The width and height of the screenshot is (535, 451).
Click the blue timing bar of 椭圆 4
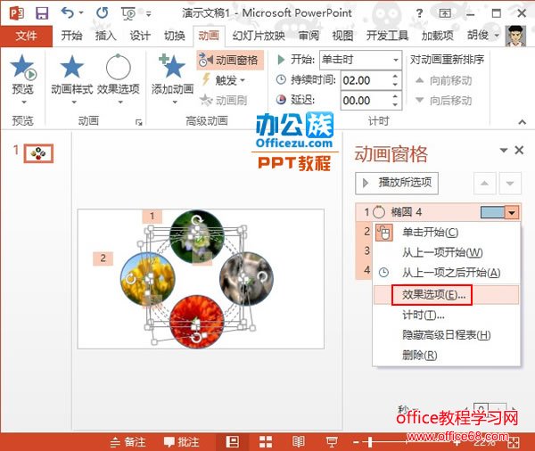[x=492, y=212]
